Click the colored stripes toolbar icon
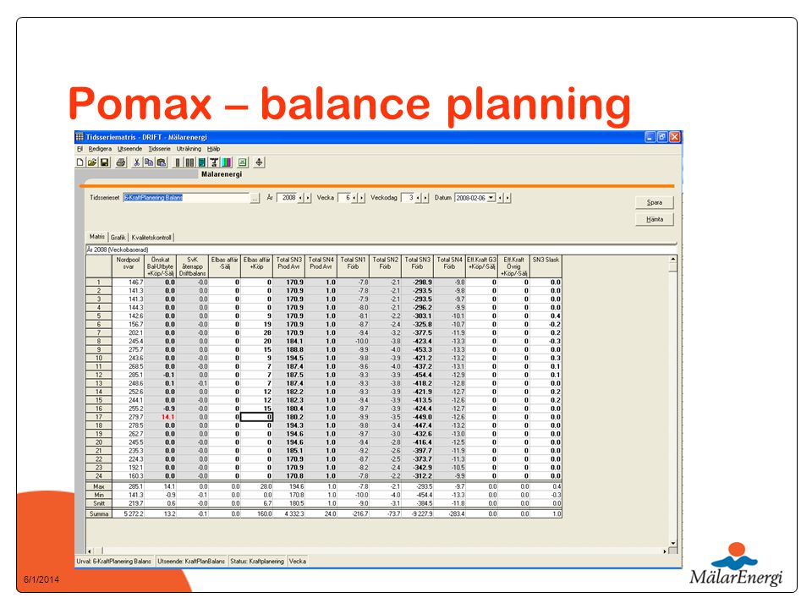 click(227, 162)
